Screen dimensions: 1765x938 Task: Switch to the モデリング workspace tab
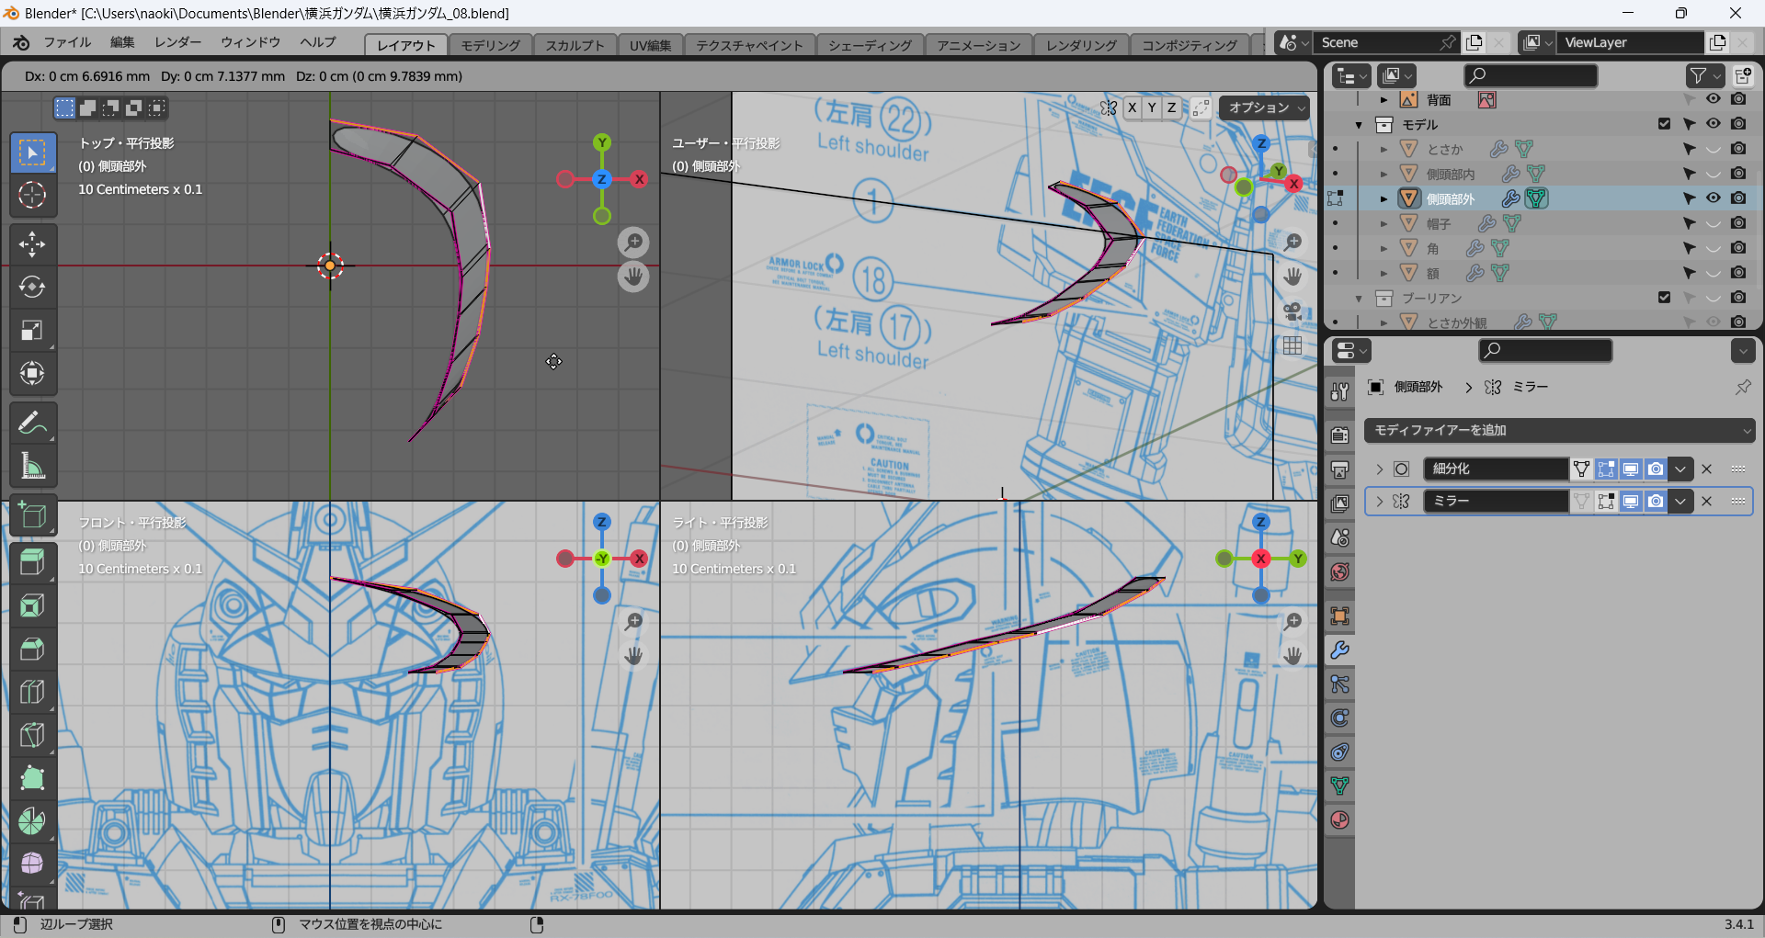coord(490,45)
